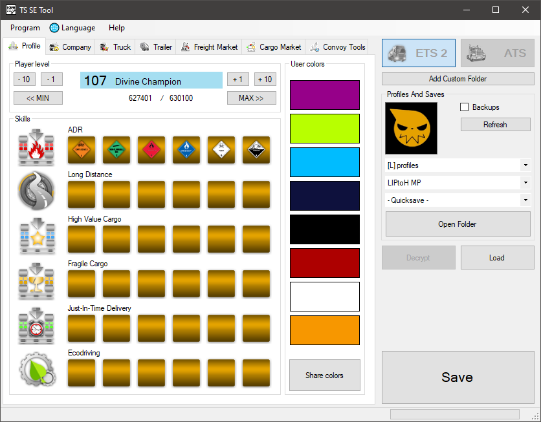
Task: Toggle the ADR Explosives class icon
Action: (82, 150)
